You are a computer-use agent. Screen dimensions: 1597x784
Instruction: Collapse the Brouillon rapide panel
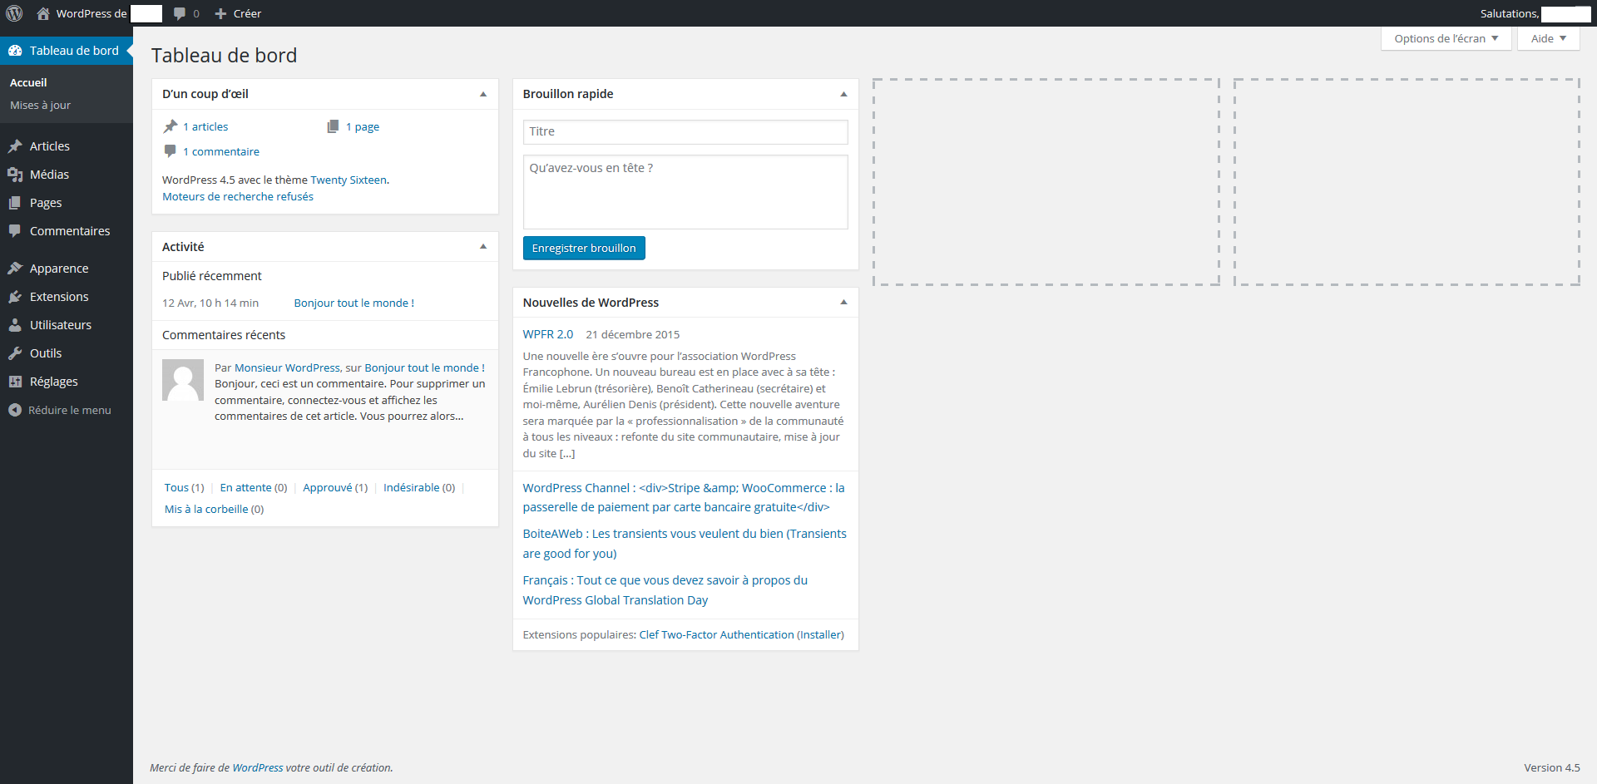click(843, 94)
